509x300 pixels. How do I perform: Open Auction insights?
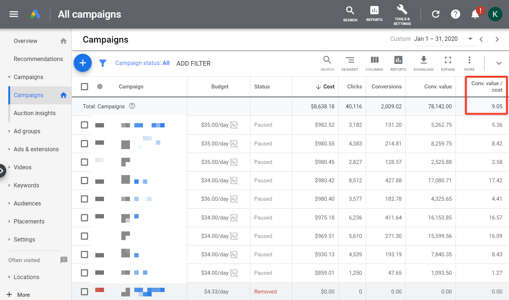click(x=35, y=113)
